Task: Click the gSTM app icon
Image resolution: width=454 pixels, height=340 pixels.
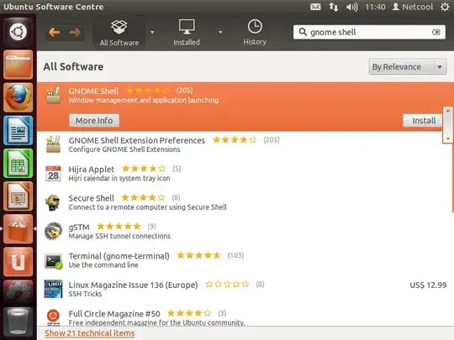Action: tap(53, 231)
